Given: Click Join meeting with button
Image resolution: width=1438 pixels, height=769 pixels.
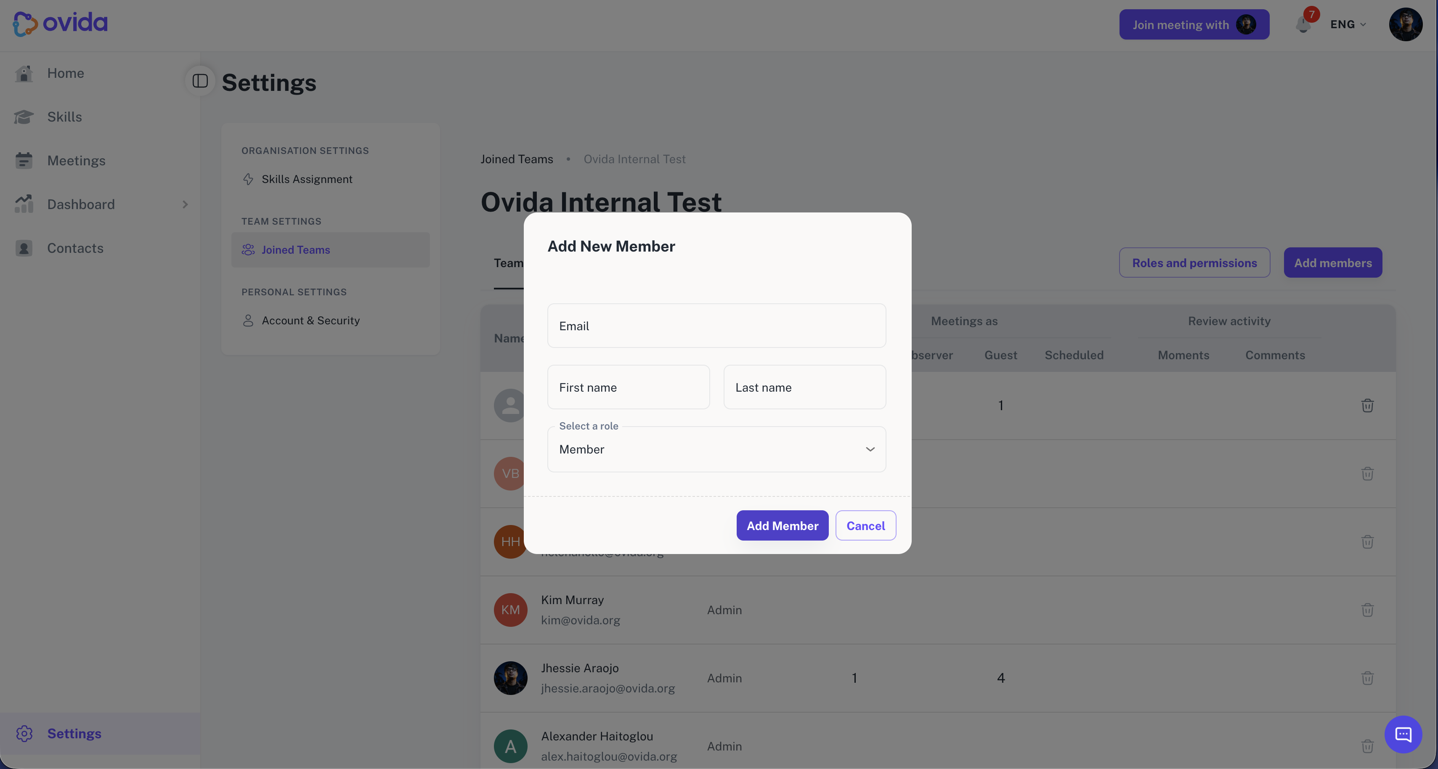Looking at the screenshot, I should pos(1194,24).
